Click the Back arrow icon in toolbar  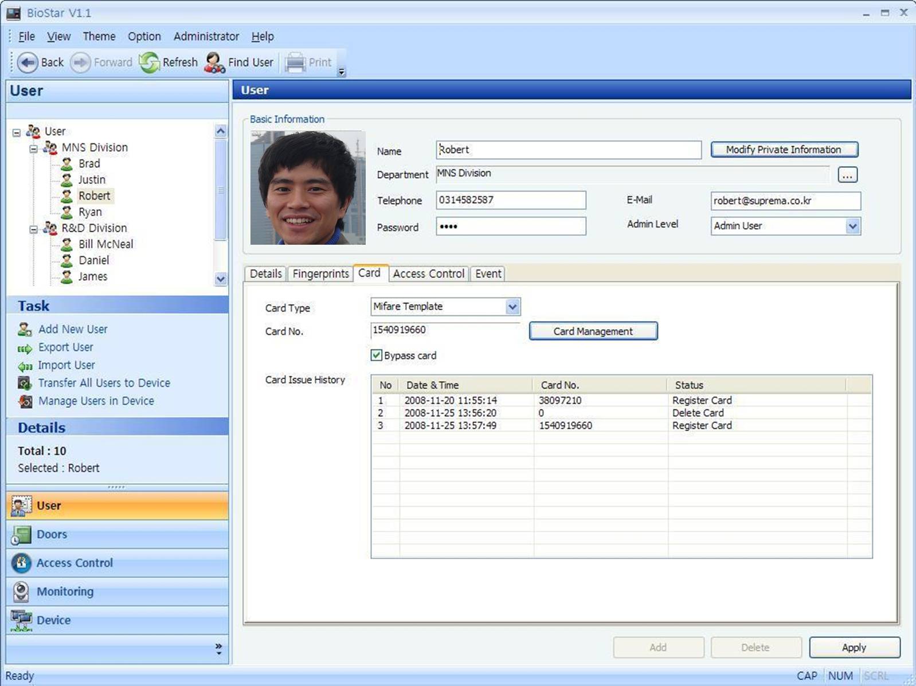click(27, 62)
